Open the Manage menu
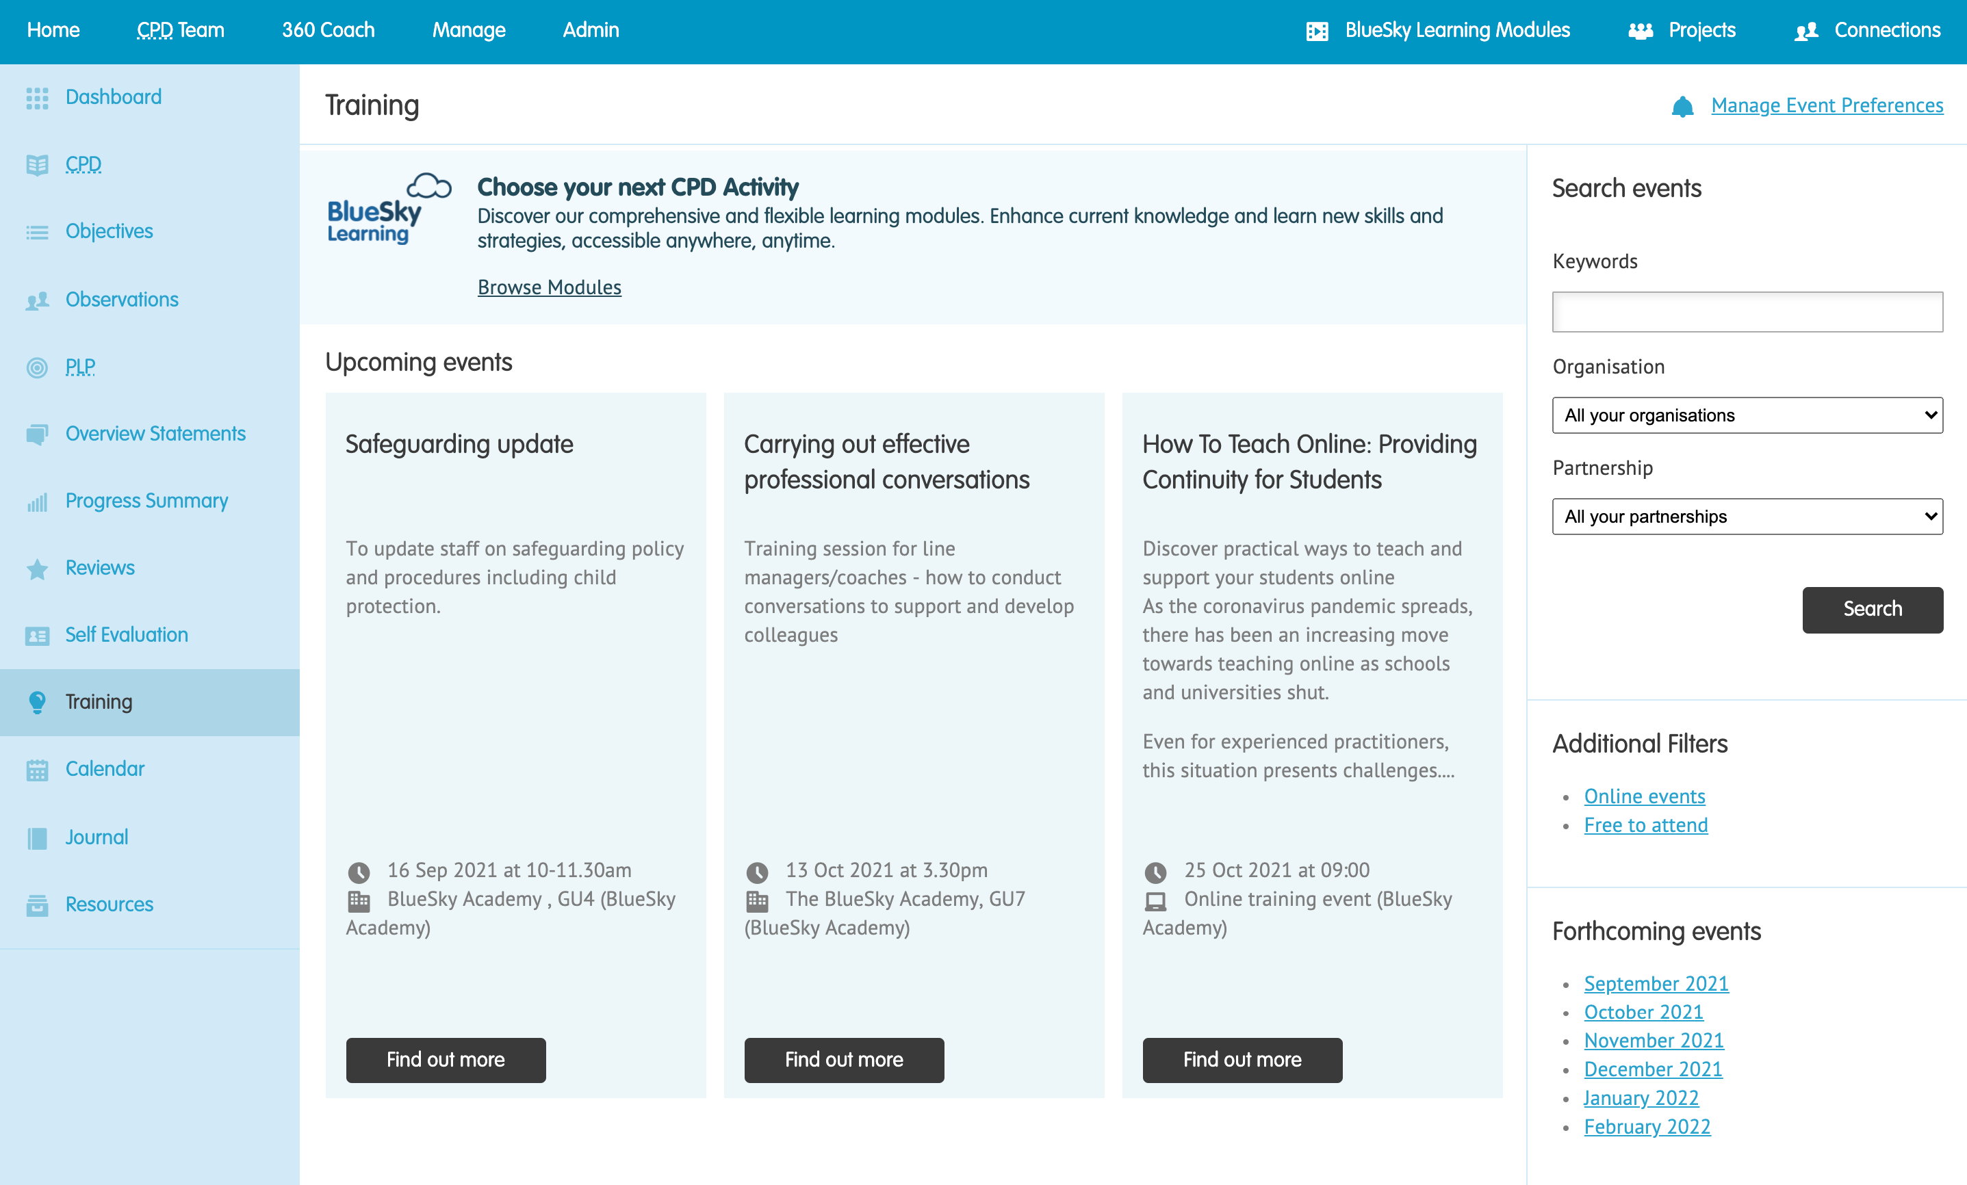The height and width of the screenshot is (1185, 1967). (x=469, y=30)
